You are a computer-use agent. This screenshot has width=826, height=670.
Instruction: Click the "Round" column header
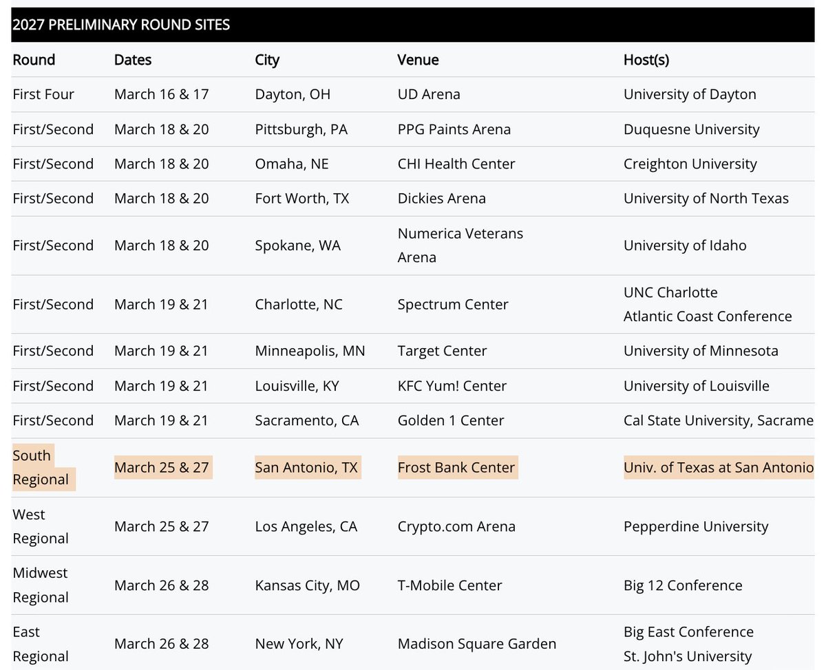(x=34, y=60)
